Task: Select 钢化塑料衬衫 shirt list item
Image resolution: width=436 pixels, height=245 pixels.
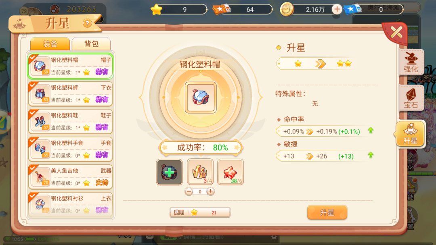Action: 71,204
